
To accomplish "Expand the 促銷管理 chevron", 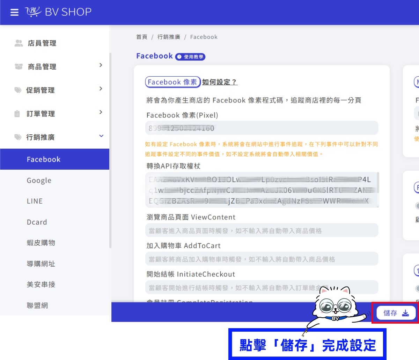I will pos(101,89).
